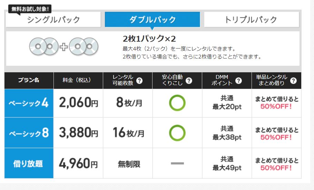Screen dimensions: 314x190
Task: Click the プラン名 column header
Action: point(29,81)
